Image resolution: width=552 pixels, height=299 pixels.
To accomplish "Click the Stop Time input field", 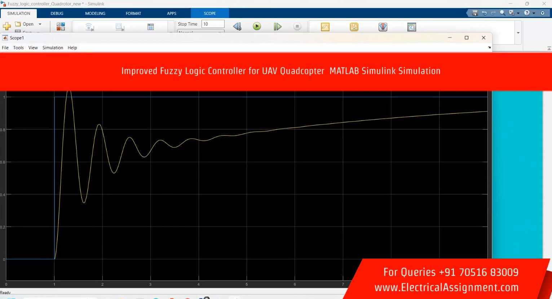I will tap(213, 24).
